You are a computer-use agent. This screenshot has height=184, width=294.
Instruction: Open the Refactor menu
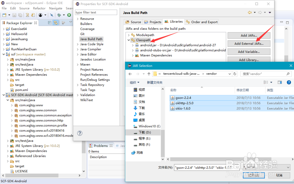click(39, 8)
